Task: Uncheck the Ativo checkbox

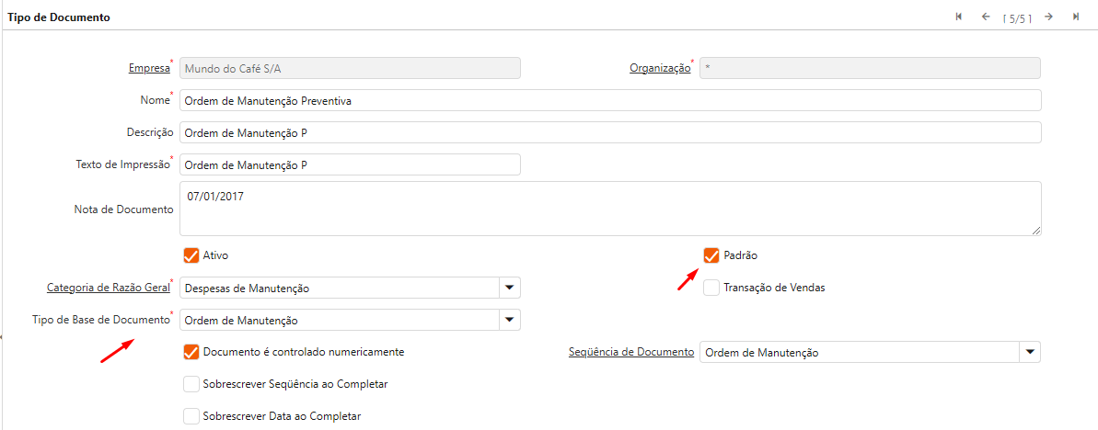Action: pyautogui.click(x=191, y=255)
